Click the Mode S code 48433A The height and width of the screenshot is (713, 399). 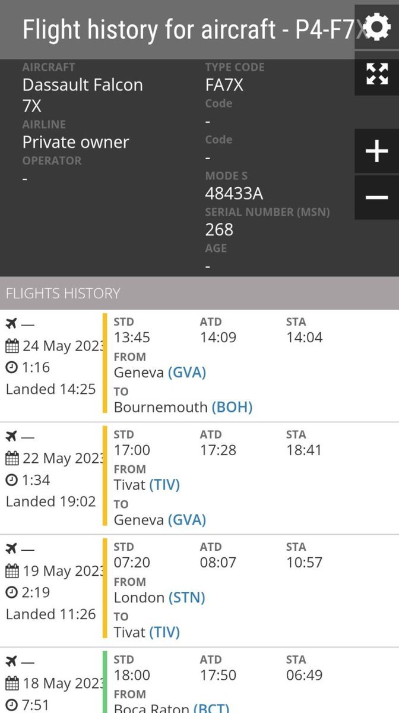[x=234, y=194]
